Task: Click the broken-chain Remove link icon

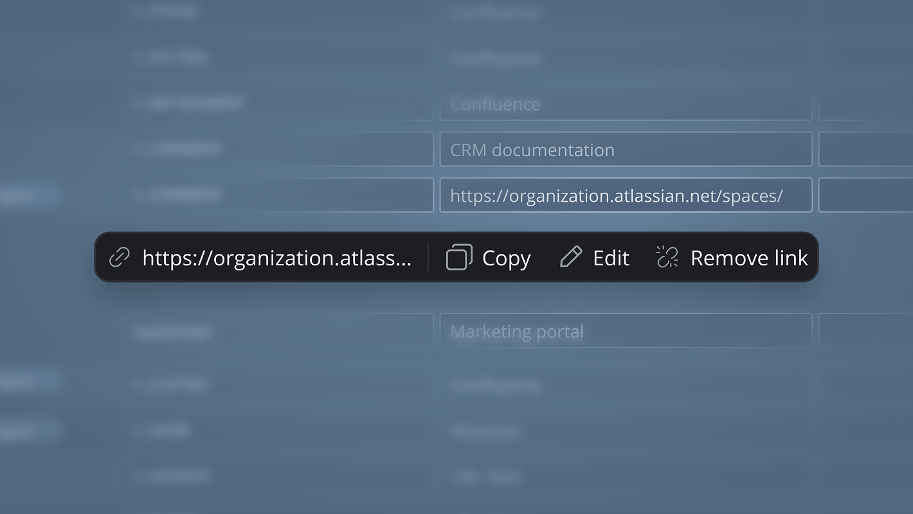Action: tap(667, 257)
